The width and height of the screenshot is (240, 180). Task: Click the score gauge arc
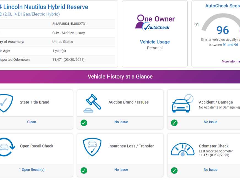click(x=221, y=22)
